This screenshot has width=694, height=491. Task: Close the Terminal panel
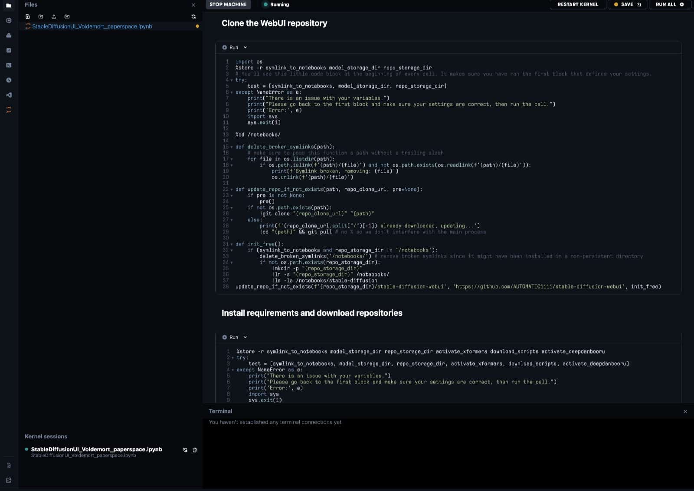pos(685,411)
